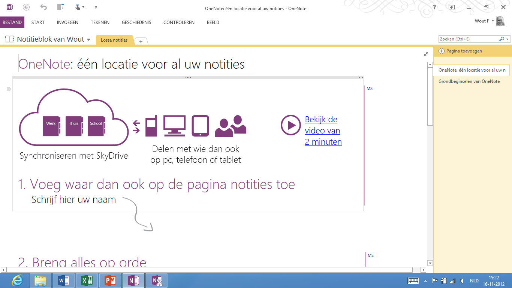This screenshot has height=288, width=512.
Task: Open page OneNote: één locatie voor al uw n
Action: pyautogui.click(x=472, y=70)
